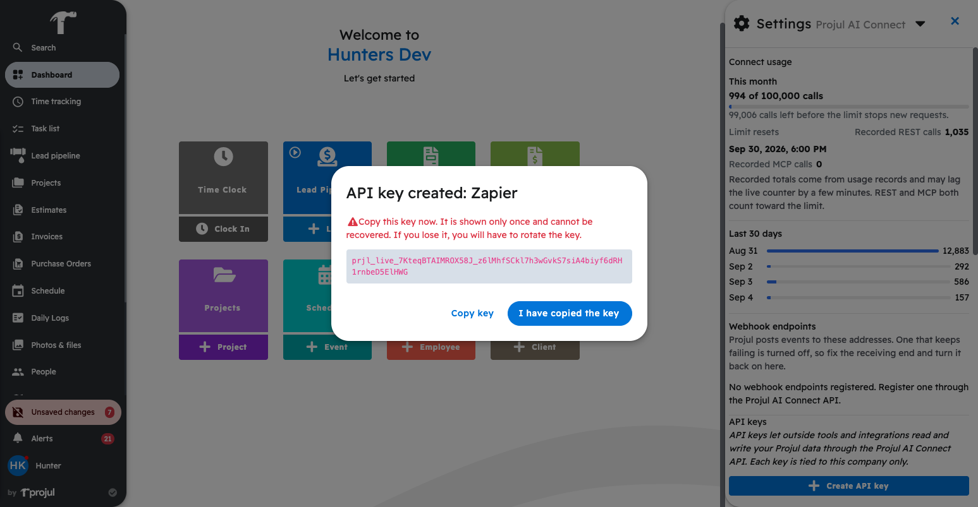Open Daily Logs in the sidebar
This screenshot has width=978, height=507.
(x=62, y=318)
